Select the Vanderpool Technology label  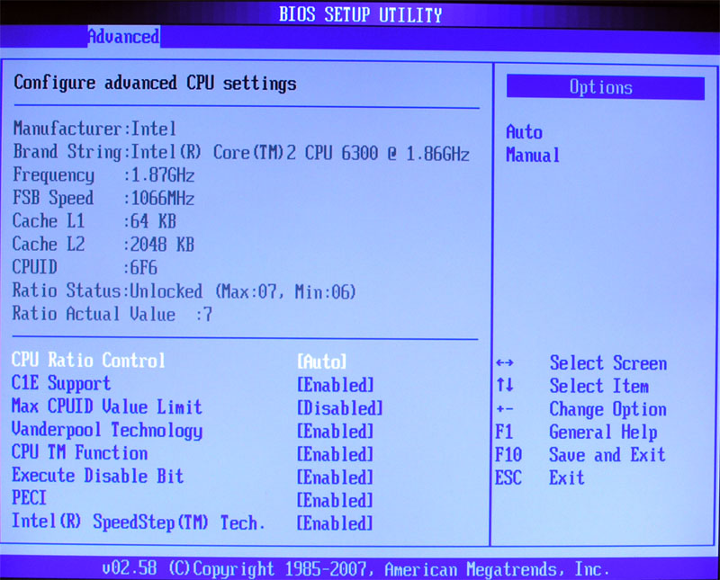pyautogui.click(x=106, y=430)
